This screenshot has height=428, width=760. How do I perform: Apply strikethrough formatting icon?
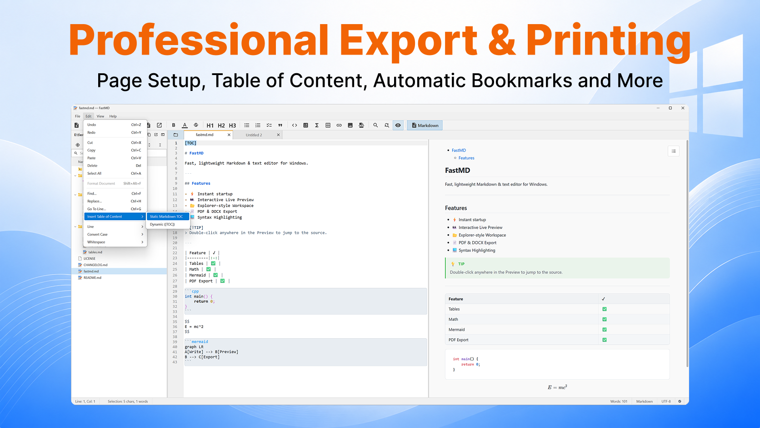click(x=196, y=125)
